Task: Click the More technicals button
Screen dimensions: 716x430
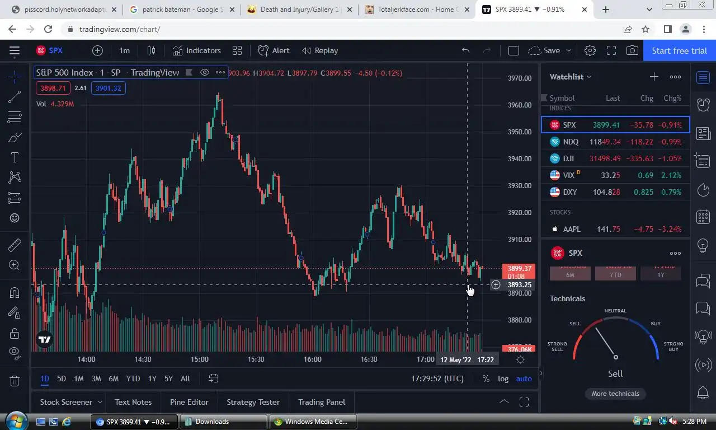Action: tap(615, 394)
